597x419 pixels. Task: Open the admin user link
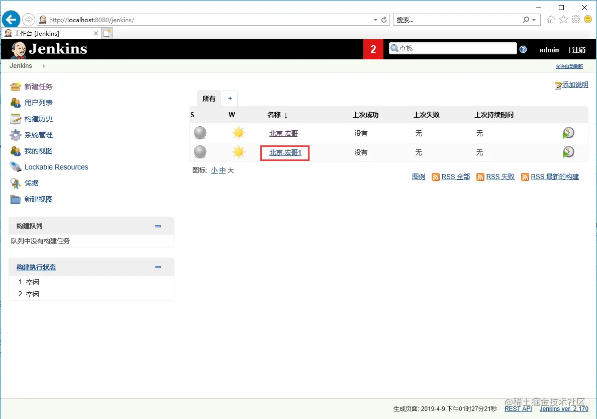point(549,50)
